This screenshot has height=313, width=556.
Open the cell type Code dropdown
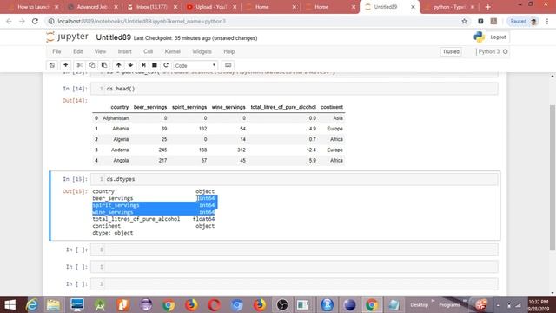pyautogui.click(x=195, y=65)
